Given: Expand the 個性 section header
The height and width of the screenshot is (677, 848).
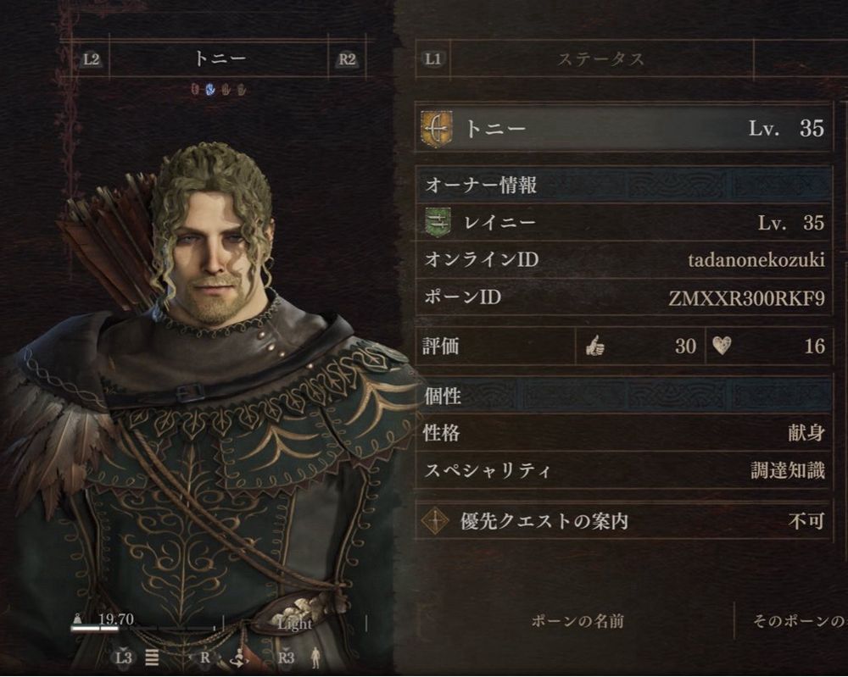Looking at the screenshot, I should pos(623,396).
